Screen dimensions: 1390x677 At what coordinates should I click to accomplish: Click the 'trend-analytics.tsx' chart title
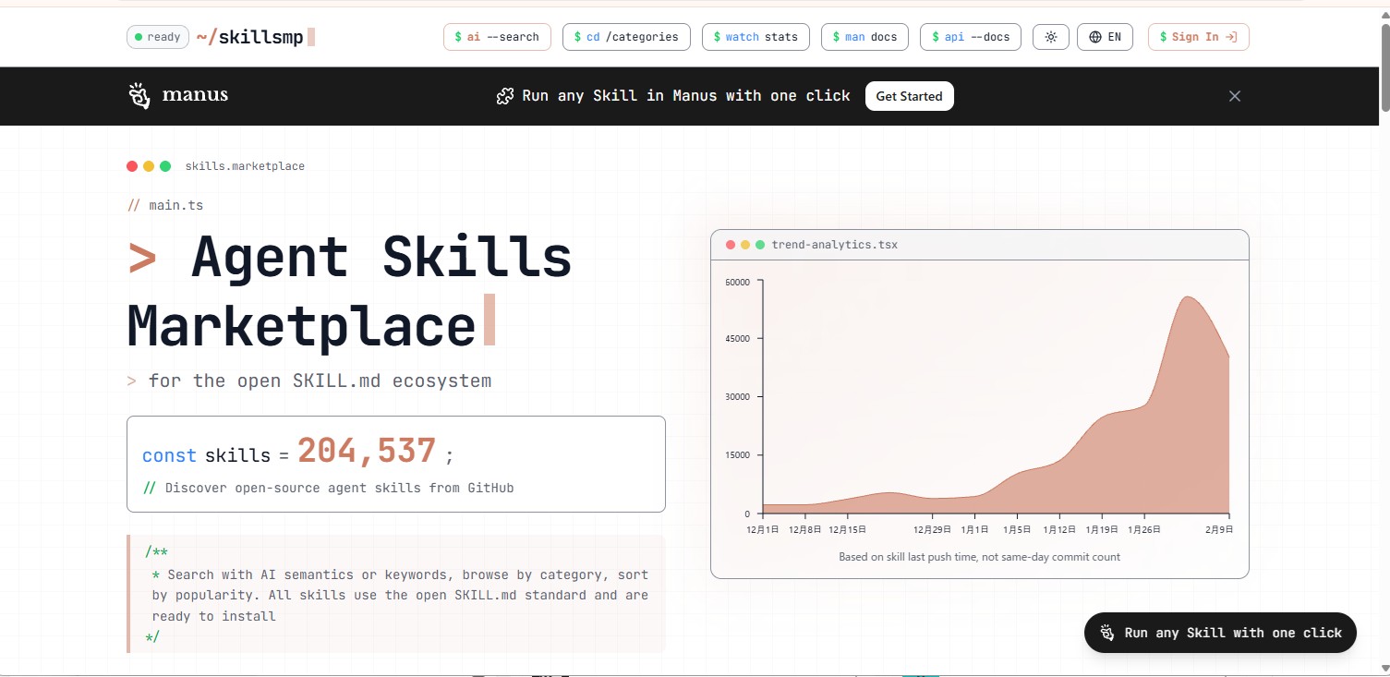[835, 245]
